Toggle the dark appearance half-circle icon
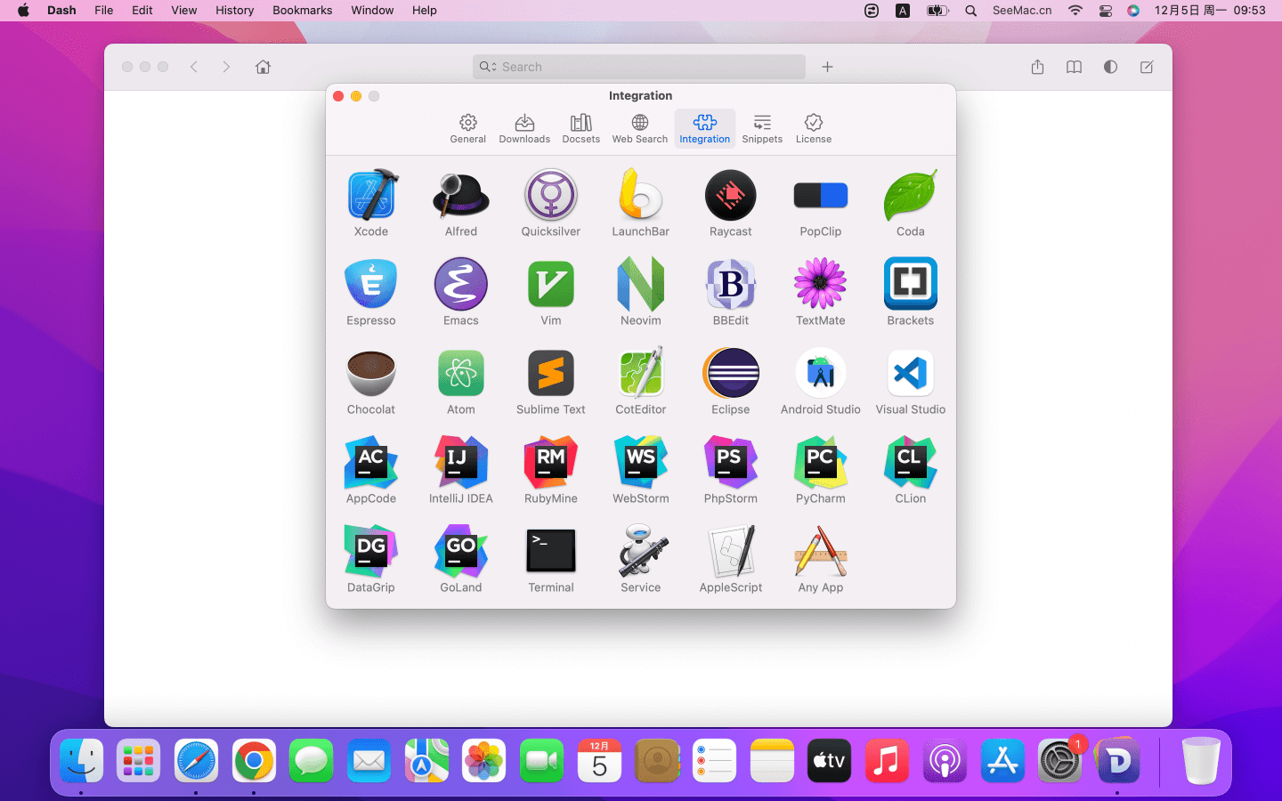The height and width of the screenshot is (801, 1282). 1110,67
